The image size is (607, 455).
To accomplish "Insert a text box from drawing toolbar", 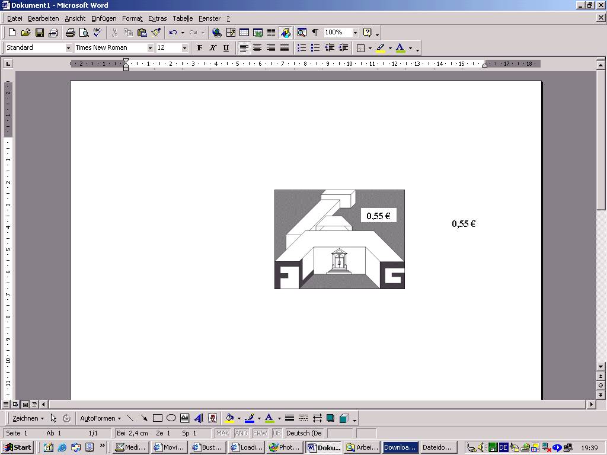I will click(x=185, y=418).
